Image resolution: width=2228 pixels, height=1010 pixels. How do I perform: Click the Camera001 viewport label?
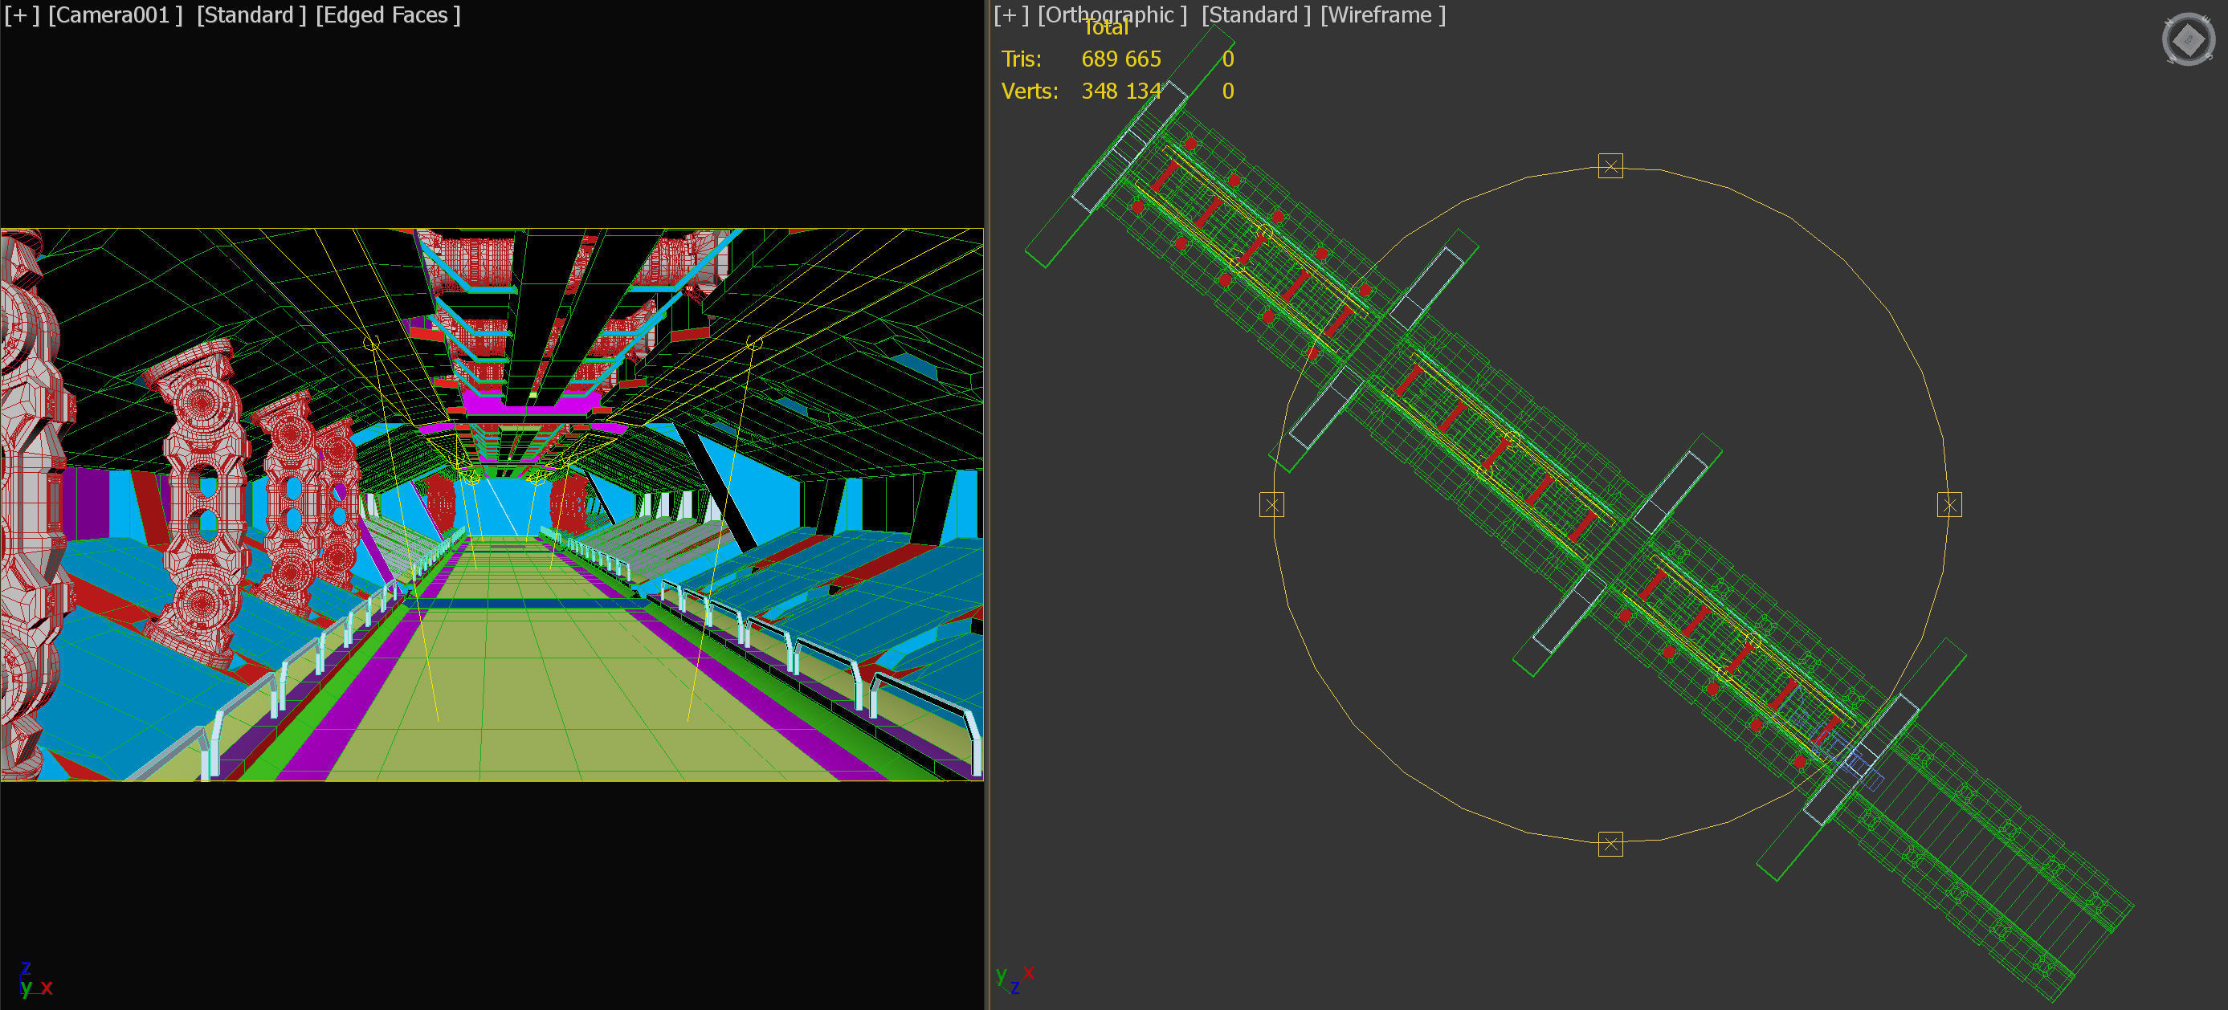pos(115,15)
